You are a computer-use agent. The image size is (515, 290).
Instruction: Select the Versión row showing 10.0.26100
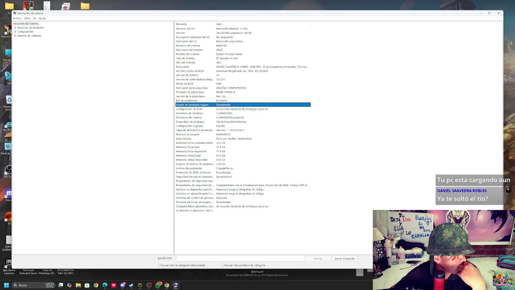[243, 33]
